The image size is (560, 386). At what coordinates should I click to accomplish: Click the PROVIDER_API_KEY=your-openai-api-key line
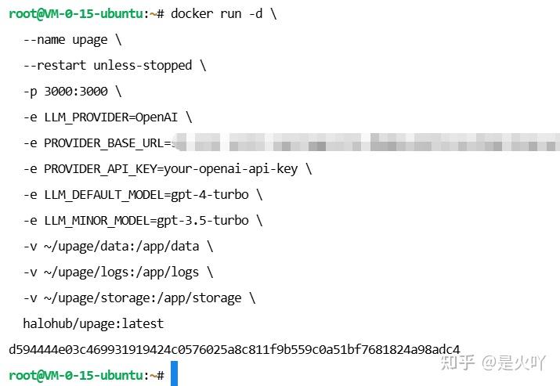[x=168, y=169]
